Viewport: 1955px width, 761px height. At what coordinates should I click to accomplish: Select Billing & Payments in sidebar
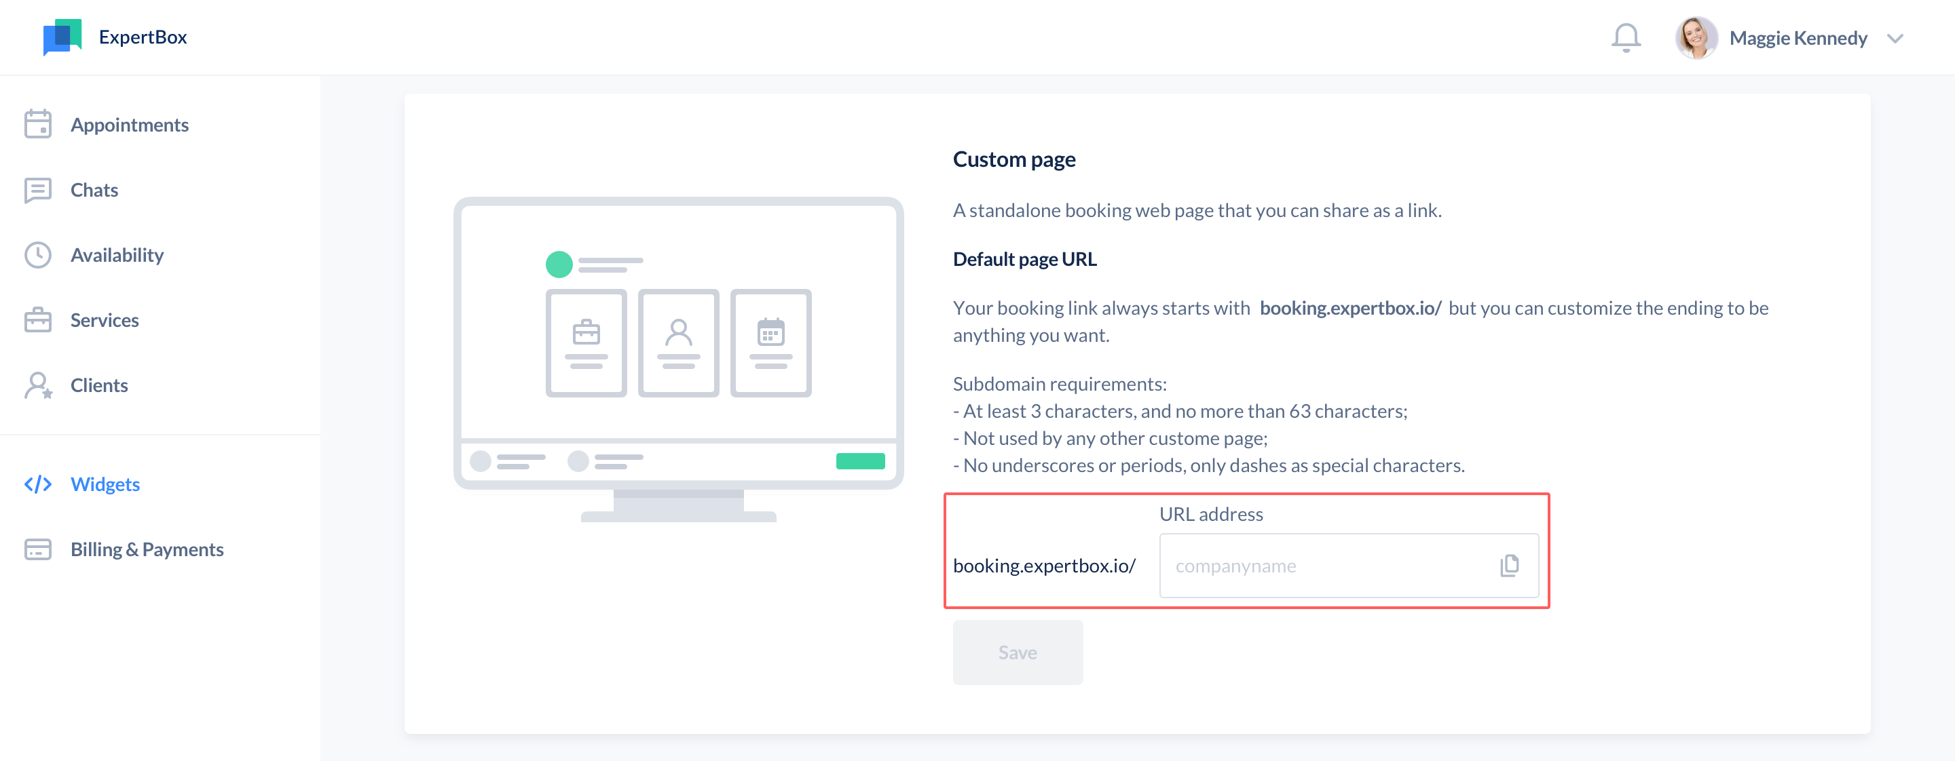click(x=147, y=549)
